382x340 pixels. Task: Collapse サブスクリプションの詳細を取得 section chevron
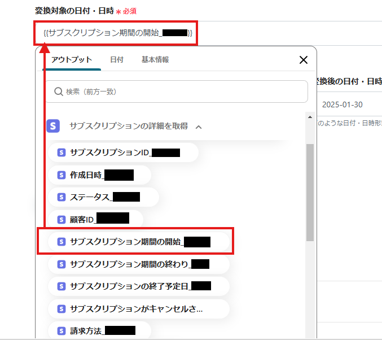pyautogui.click(x=199, y=127)
